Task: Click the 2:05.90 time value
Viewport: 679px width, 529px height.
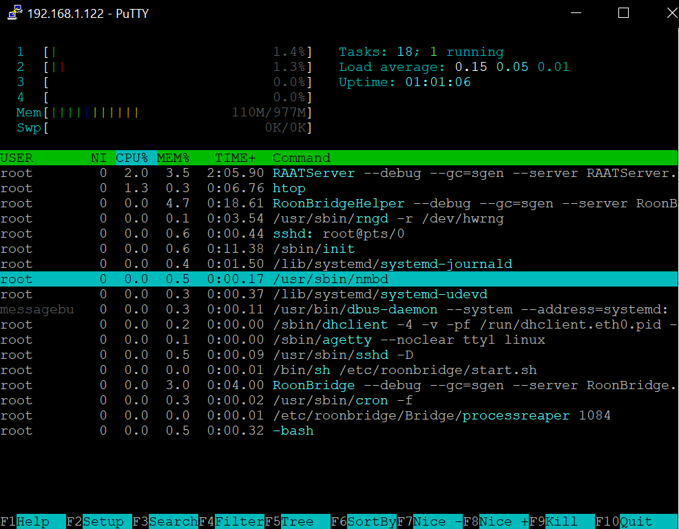Action: point(235,173)
